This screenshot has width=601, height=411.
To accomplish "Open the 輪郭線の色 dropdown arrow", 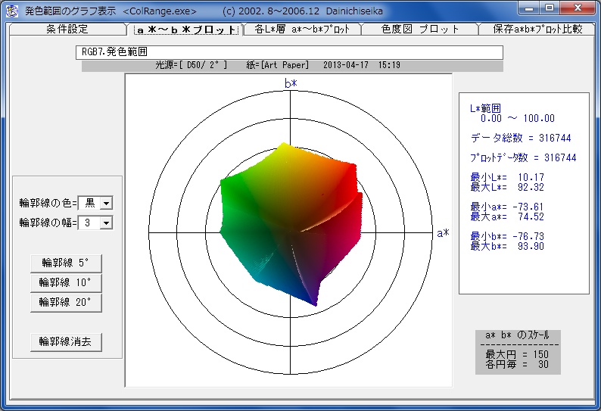I will pos(106,203).
